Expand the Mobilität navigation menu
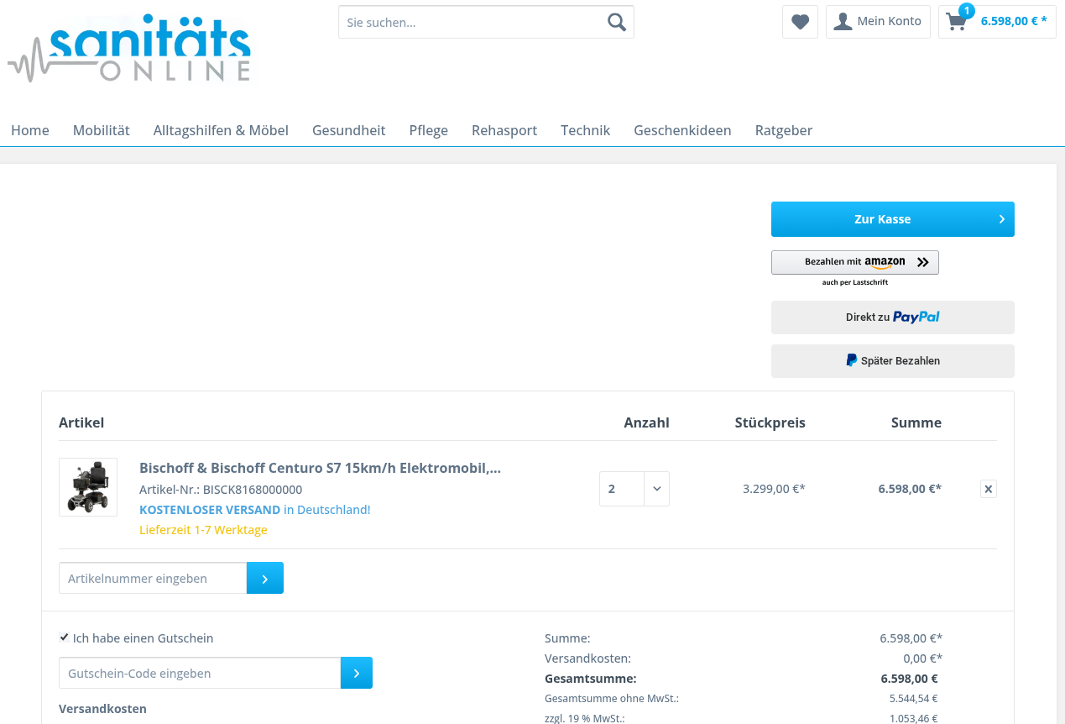The height and width of the screenshot is (724, 1065). 101,130
